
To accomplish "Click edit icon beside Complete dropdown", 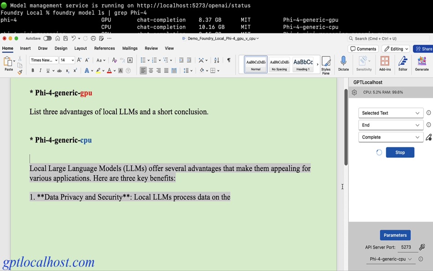I will pos(428,137).
